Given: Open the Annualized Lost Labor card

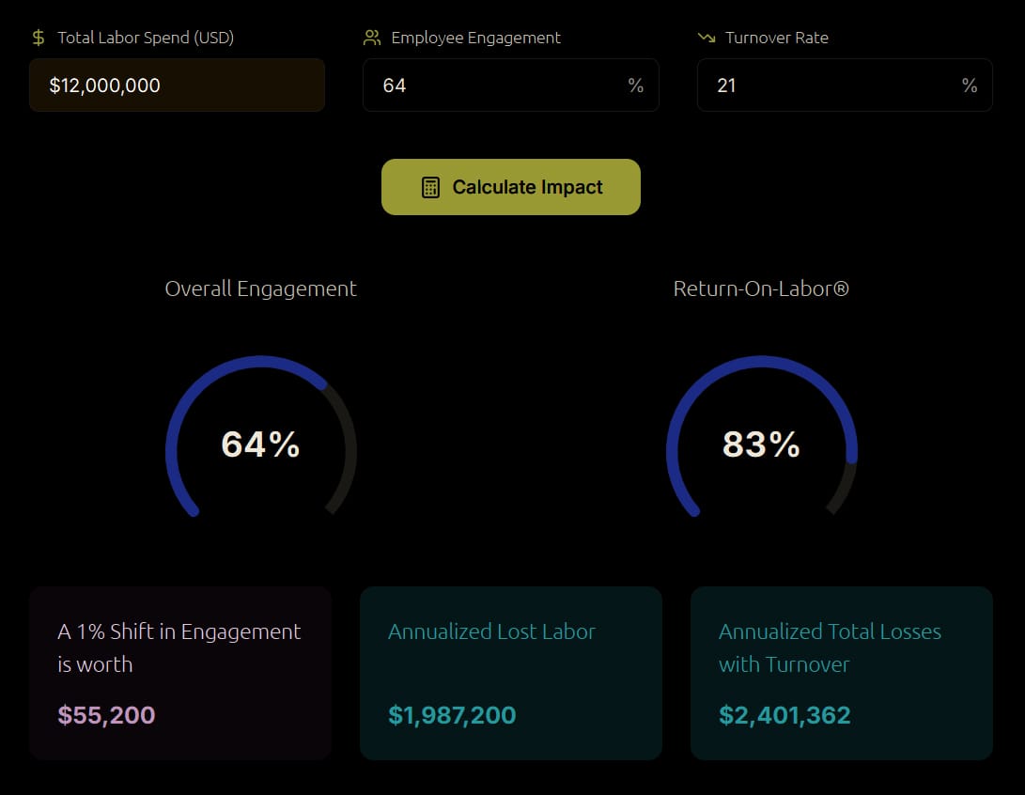Looking at the screenshot, I should pyautogui.click(x=511, y=673).
